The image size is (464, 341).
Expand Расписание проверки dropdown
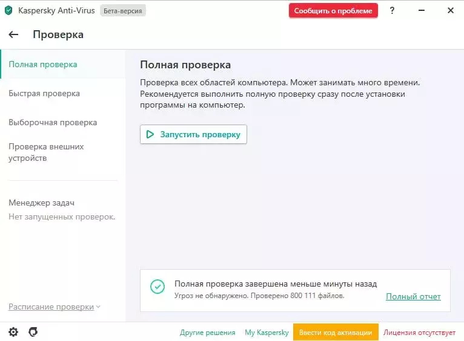(55, 307)
